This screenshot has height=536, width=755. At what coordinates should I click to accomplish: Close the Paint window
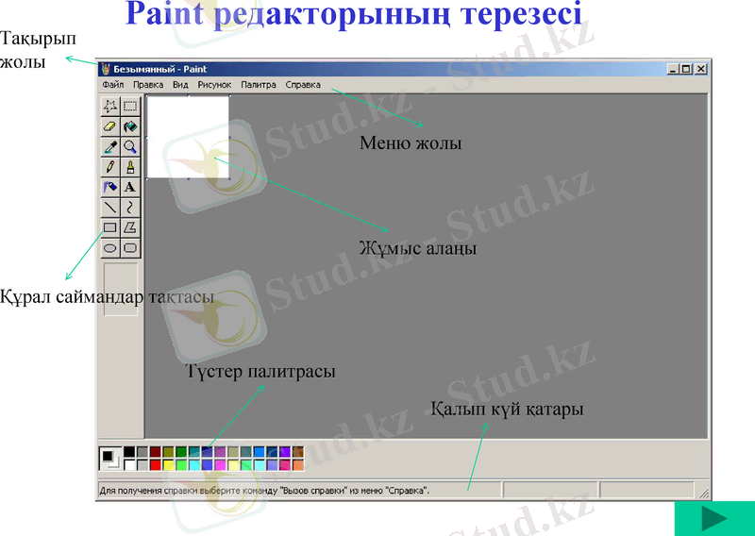click(700, 69)
